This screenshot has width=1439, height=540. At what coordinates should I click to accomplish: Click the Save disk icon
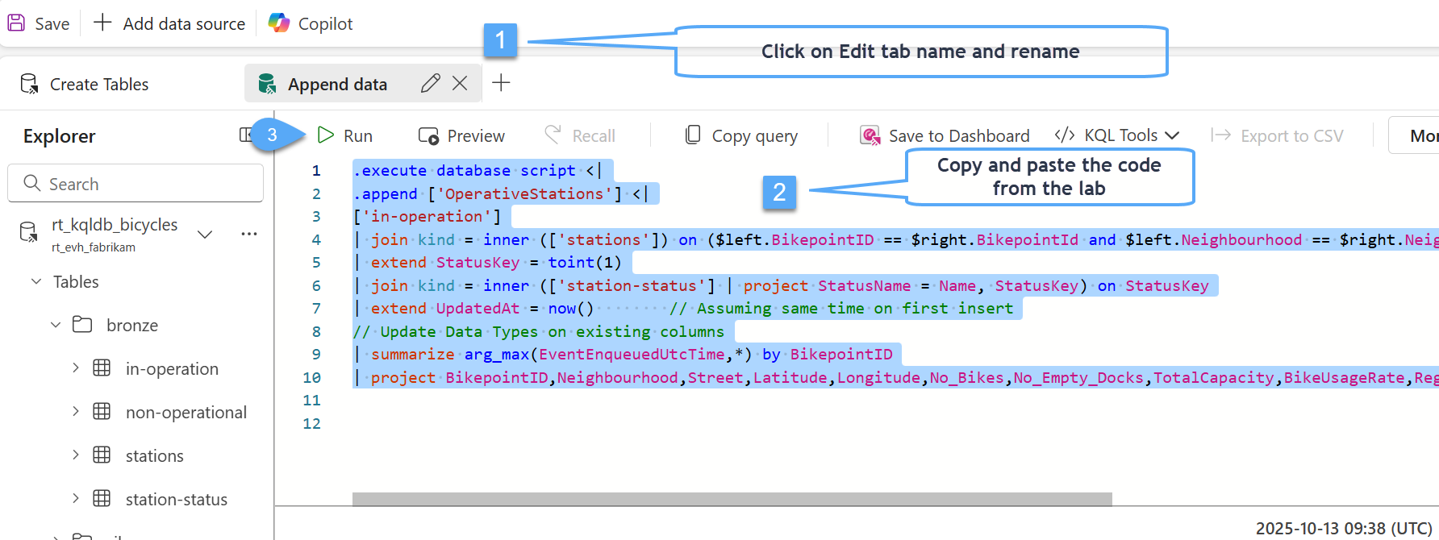pyautogui.click(x=16, y=23)
